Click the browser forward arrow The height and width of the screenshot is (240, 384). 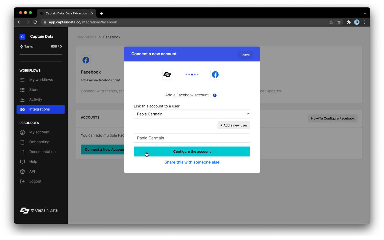[27, 22]
